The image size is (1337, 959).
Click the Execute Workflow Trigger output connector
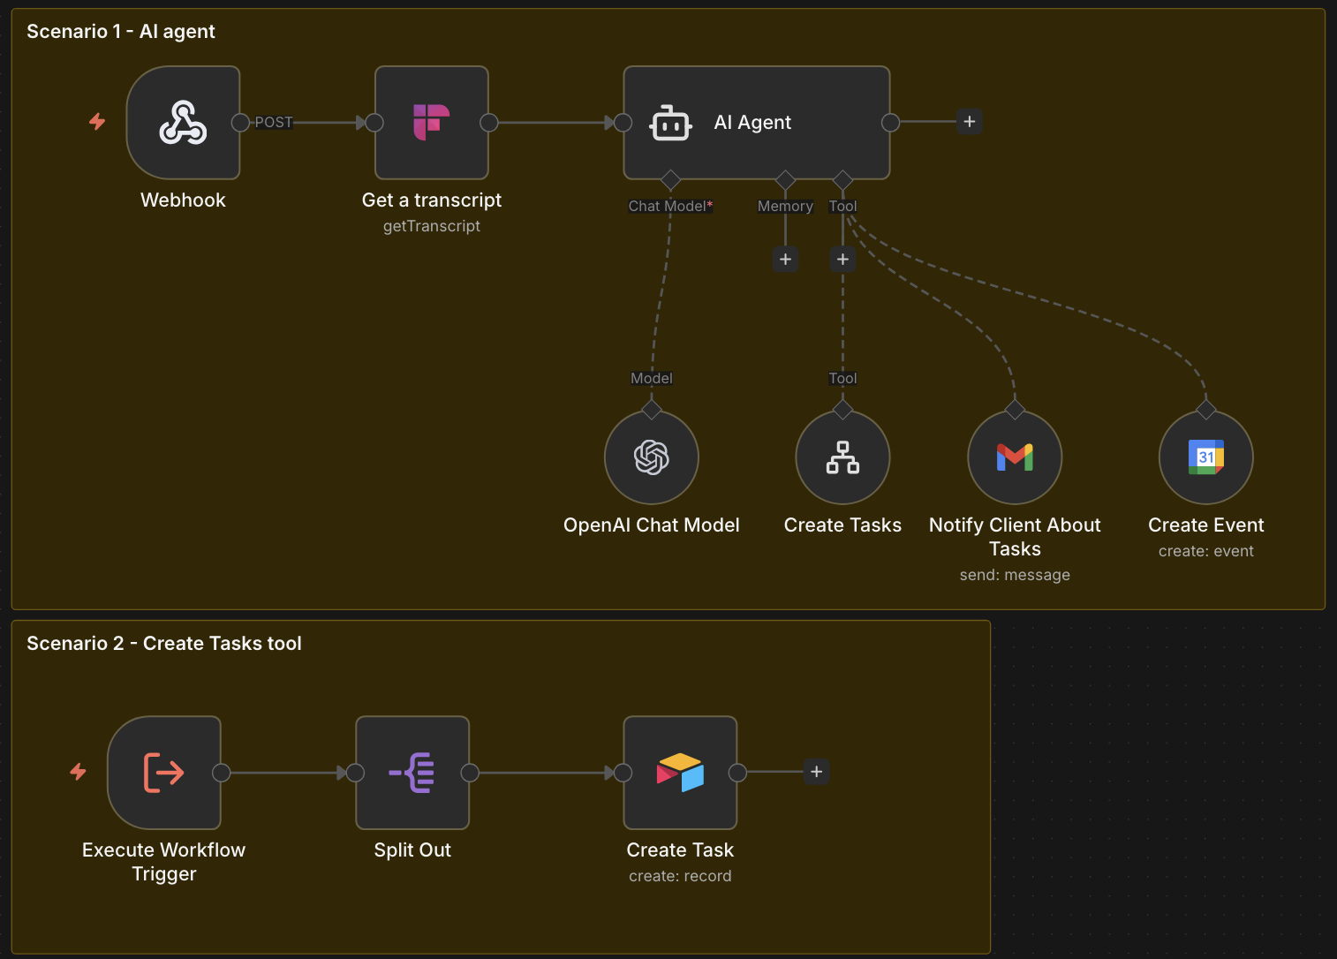pos(222,773)
